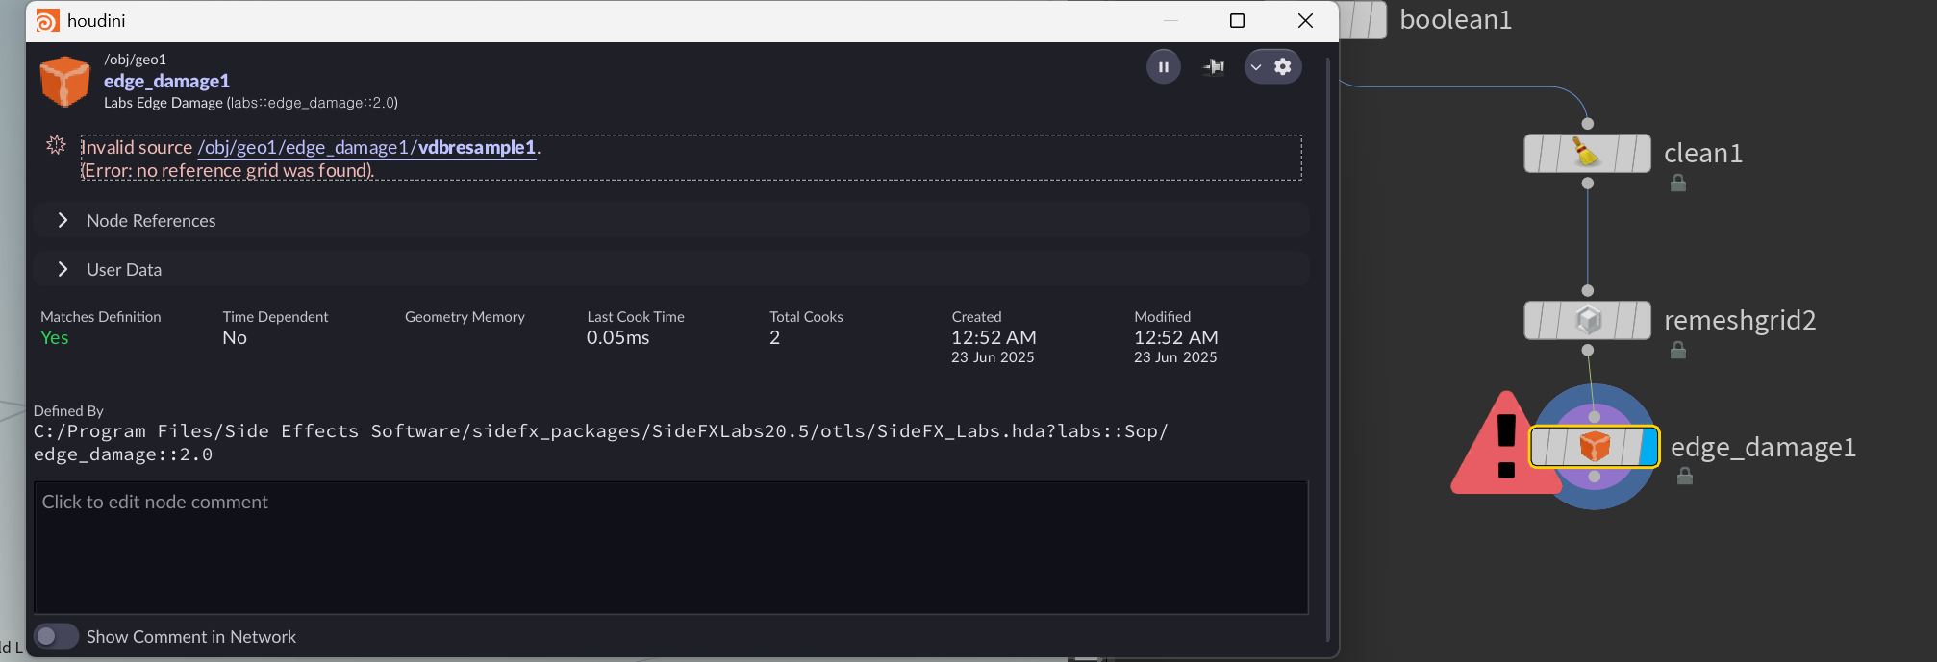Image resolution: width=1937 pixels, height=662 pixels.
Task: Click into the node comment field
Action: [670, 547]
